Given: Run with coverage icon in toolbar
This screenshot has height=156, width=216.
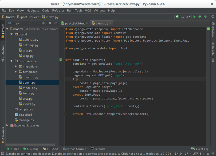Looking at the screenshot, I should click(x=205, y=17).
